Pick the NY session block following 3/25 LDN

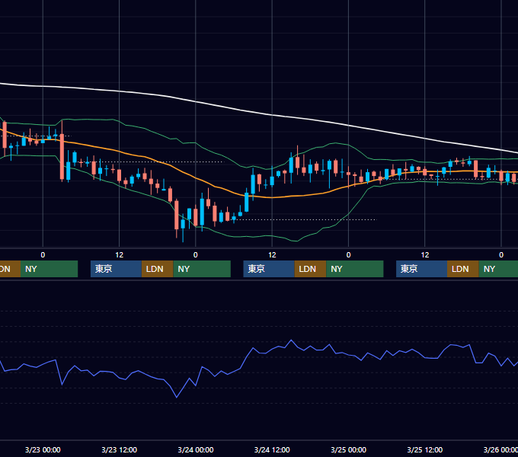click(498, 269)
